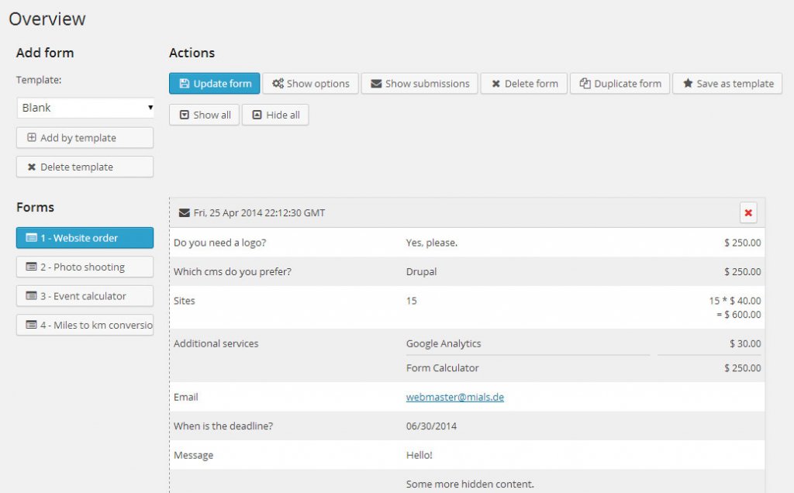Open the webmaster@mials.de email link
The height and width of the screenshot is (493, 794).
point(454,397)
